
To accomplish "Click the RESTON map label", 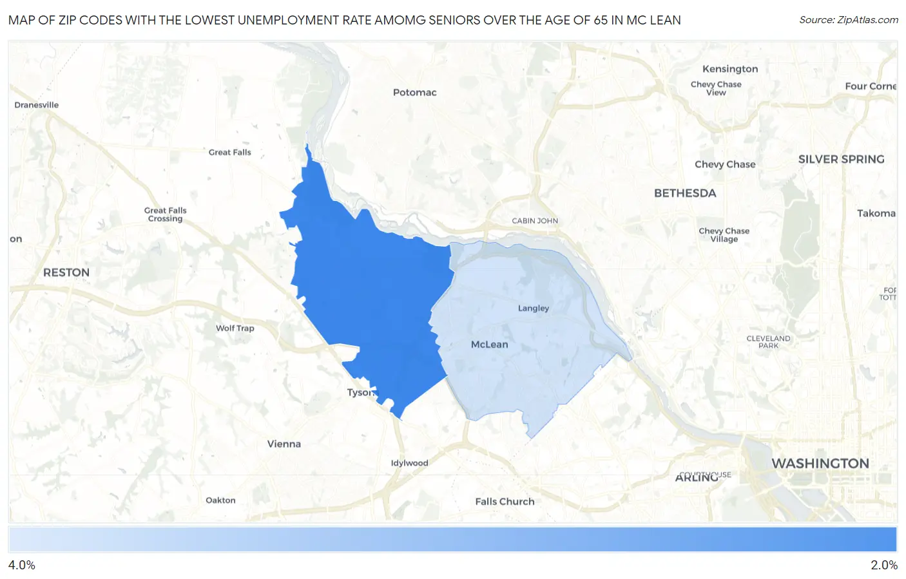I will coord(66,272).
